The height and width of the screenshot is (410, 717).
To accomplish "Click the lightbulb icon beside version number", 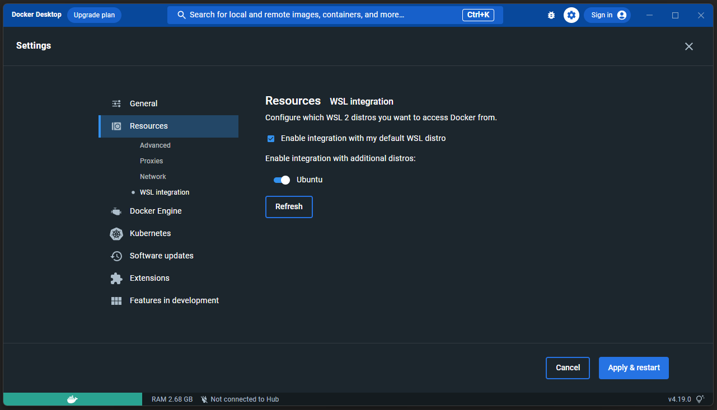I will (699, 399).
